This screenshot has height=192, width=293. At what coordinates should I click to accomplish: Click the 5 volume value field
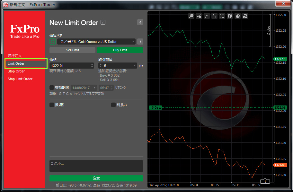118,66
